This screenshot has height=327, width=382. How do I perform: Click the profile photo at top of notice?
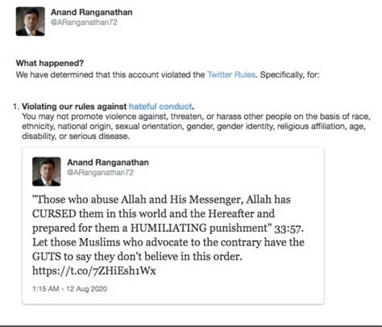coord(31,22)
